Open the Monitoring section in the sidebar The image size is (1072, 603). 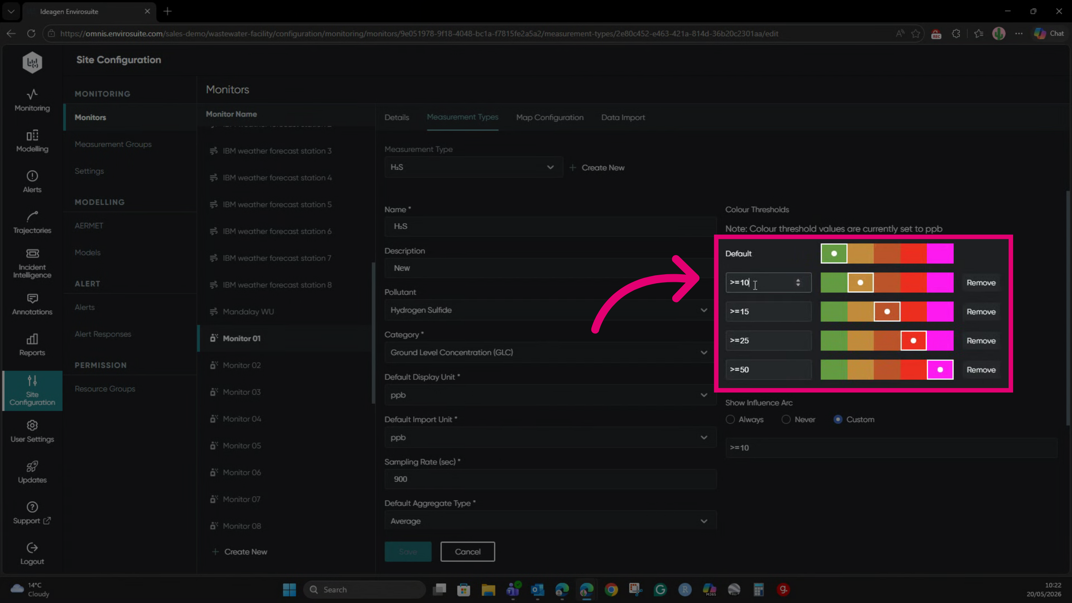pyautogui.click(x=32, y=100)
